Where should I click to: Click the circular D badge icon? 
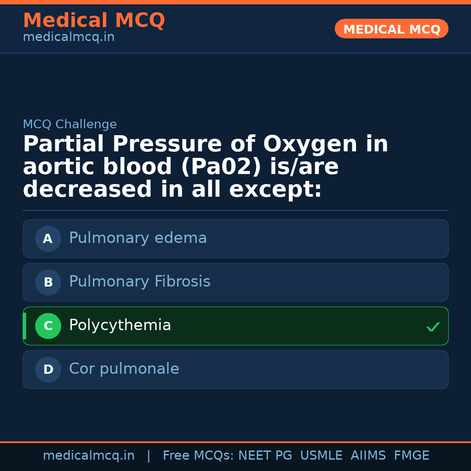[x=48, y=369]
